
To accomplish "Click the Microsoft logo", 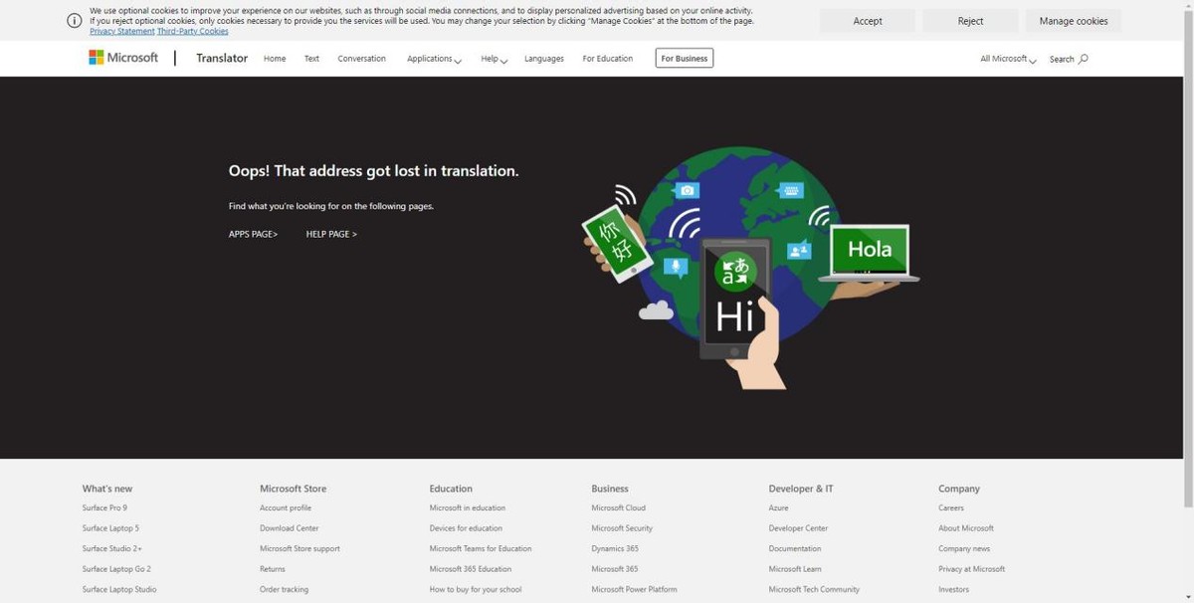I will [x=123, y=58].
